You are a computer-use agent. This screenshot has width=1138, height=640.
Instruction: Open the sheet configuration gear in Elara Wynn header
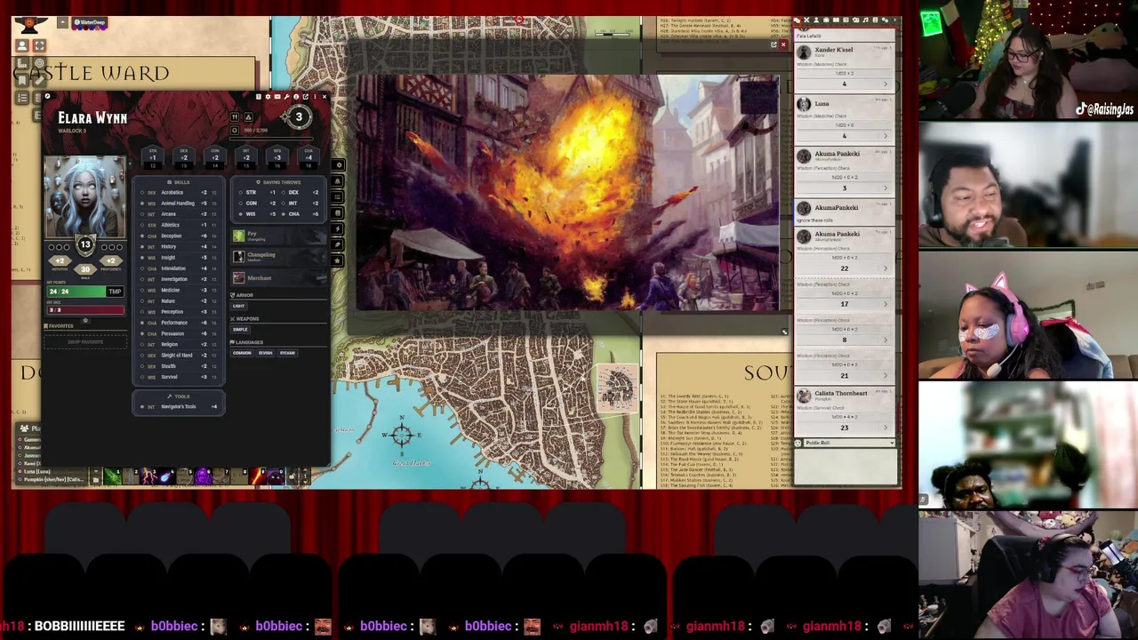pyautogui.click(x=268, y=97)
